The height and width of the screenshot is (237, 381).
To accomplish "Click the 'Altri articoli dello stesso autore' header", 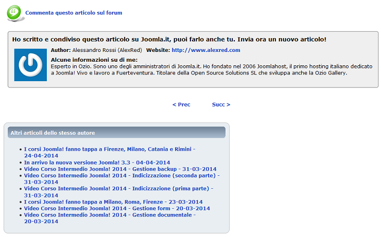I will (117, 133).
